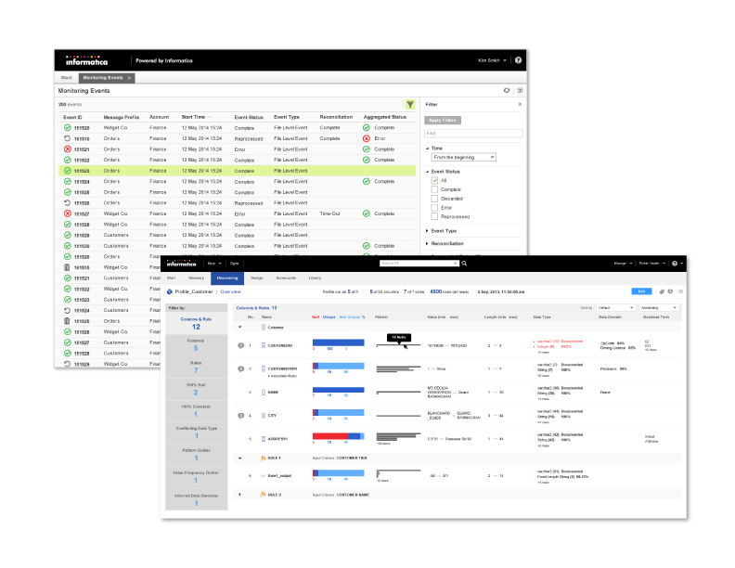
Task: Check Error in Event Status filter
Action: coord(434,208)
